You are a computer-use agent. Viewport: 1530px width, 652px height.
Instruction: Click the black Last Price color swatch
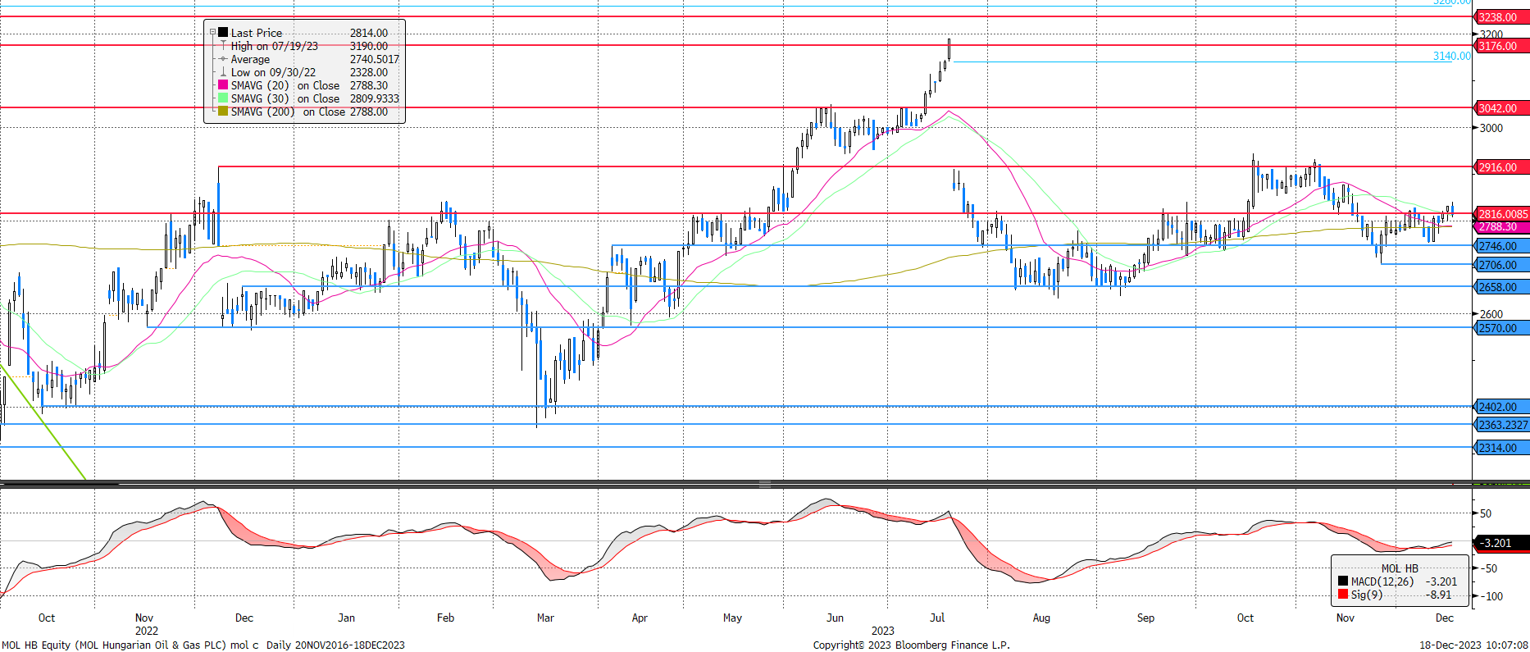pyautogui.click(x=223, y=33)
